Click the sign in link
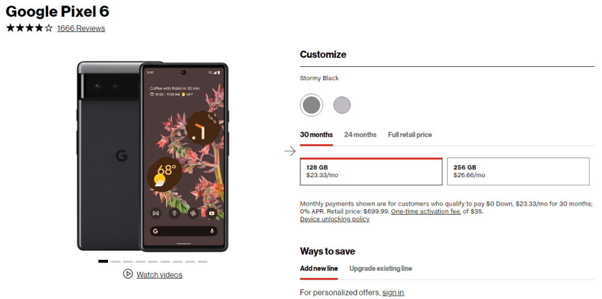 (x=393, y=292)
